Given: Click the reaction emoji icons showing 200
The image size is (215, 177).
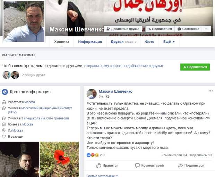Looking at the screenshot, I should [93, 155].
